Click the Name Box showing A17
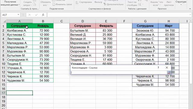Screen dimensions: 193x109 pos(9,15)
